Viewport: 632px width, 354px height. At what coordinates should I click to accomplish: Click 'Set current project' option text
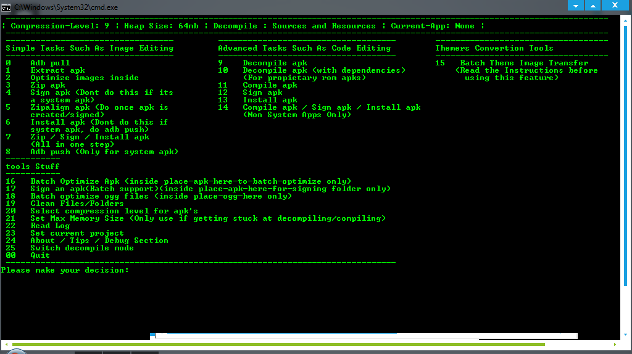[77, 233]
